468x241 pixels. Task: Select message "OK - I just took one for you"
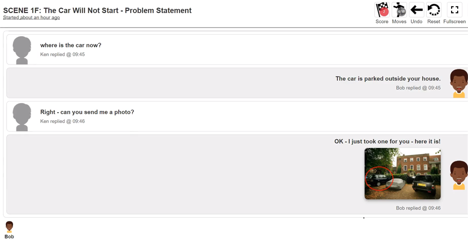coord(388,141)
